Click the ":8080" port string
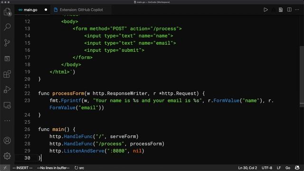The image size is (304, 171). (x=117, y=151)
